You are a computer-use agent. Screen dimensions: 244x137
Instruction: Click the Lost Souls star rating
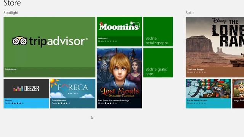(x=111, y=103)
